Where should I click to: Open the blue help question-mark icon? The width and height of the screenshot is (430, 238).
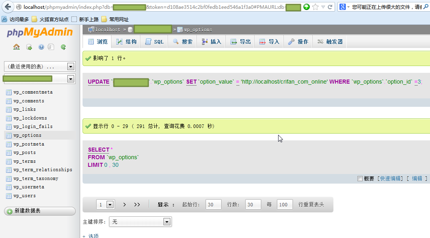tap(41, 47)
